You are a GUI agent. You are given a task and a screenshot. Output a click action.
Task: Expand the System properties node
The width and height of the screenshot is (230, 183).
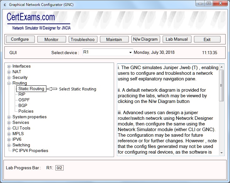(x=9, y=117)
